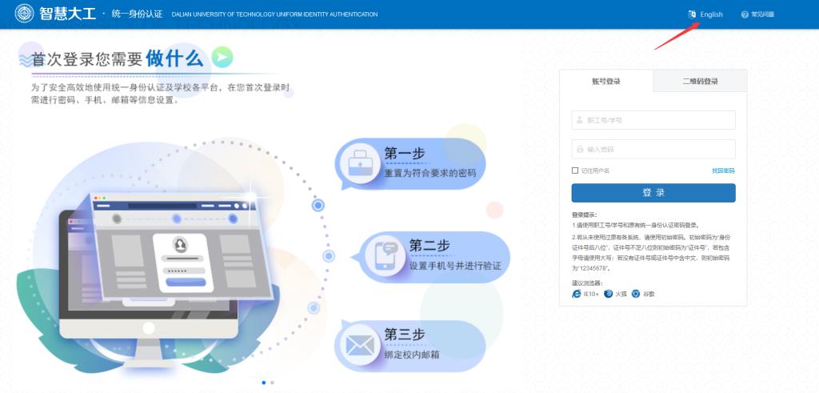Switch language with the English link
This screenshot has height=393, width=819.
711,14
